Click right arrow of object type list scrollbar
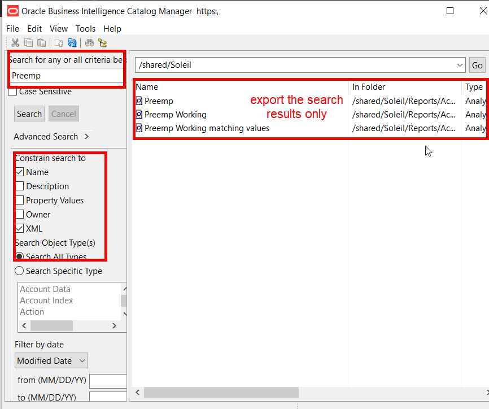This screenshot has height=409, width=489. point(114,326)
